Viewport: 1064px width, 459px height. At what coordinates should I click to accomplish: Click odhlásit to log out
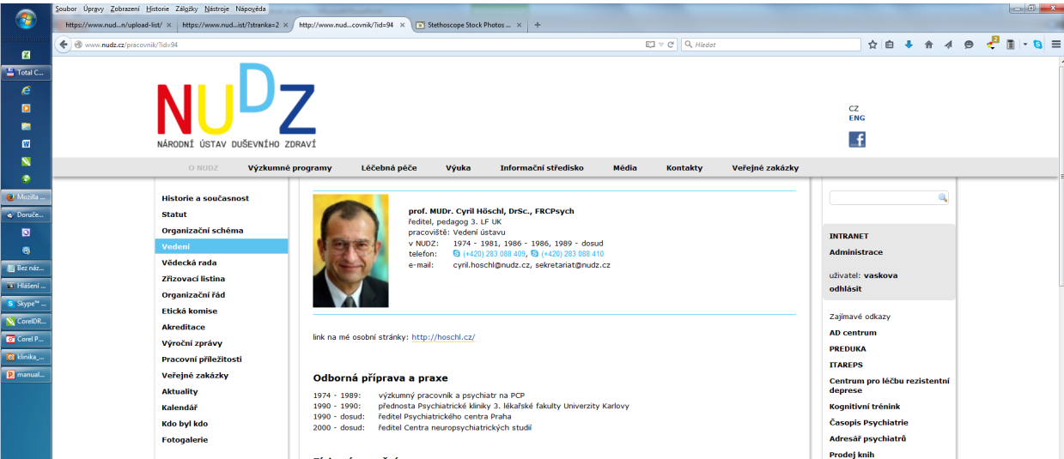pyautogui.click(x=846, y=289)
